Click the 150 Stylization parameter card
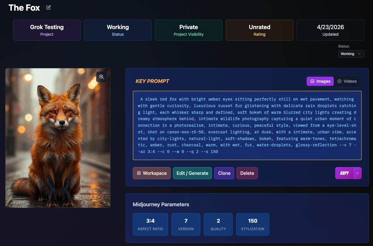 pyautogui.click(x=253, y=224)
